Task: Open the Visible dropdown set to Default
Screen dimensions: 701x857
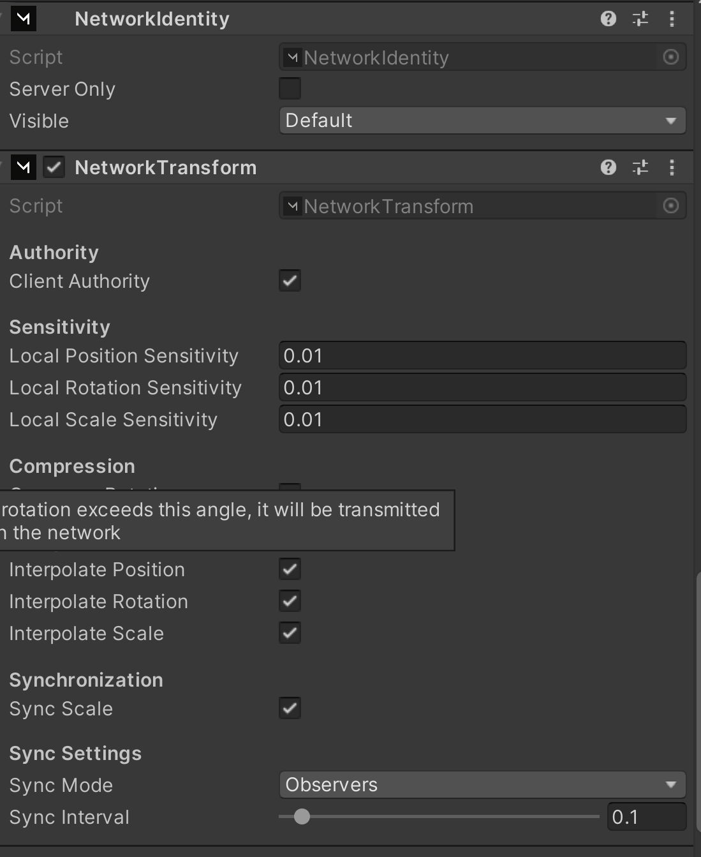Action: tap(482, 121)
